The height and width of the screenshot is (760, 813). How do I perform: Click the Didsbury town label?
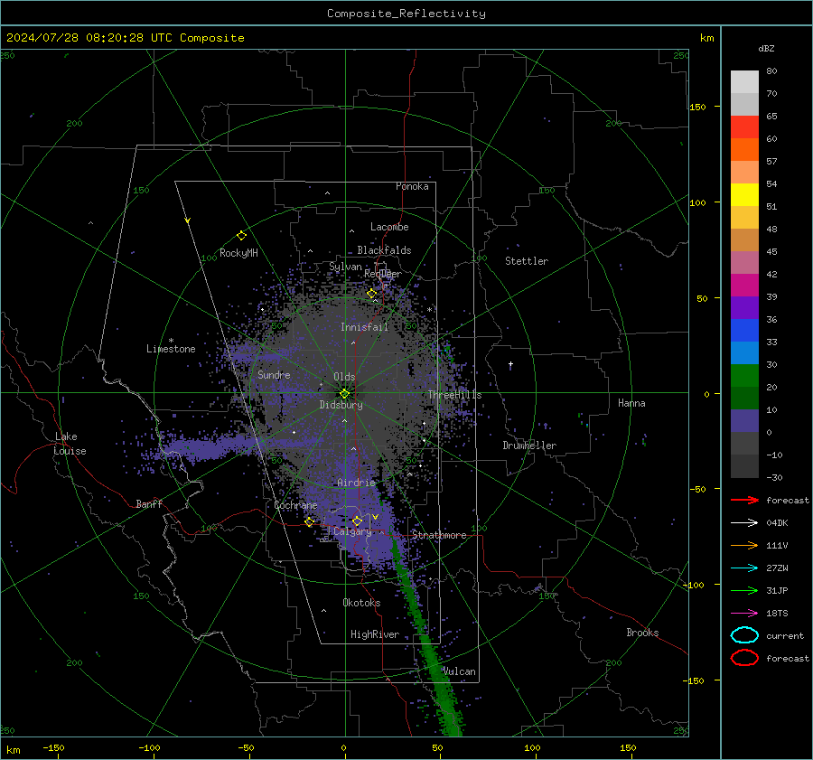(x=341, y=405)
